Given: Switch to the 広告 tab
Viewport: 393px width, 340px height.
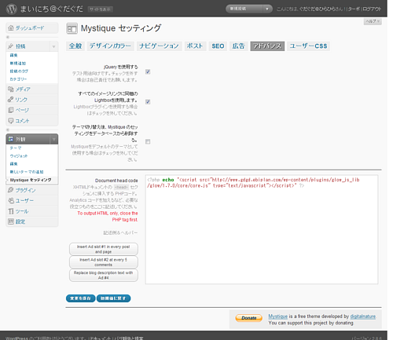Looking at the screenshot, I should (x=238, y=46).
